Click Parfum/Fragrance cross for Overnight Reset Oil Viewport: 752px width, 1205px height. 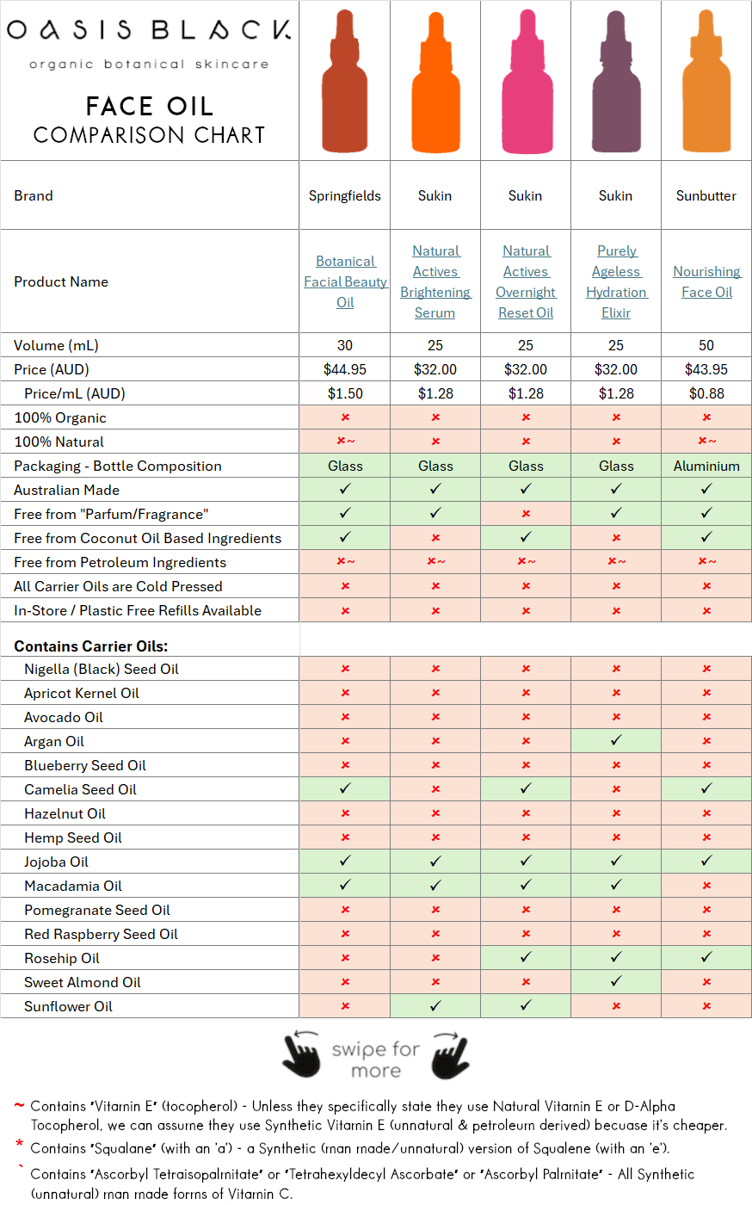tap(526, 514)
